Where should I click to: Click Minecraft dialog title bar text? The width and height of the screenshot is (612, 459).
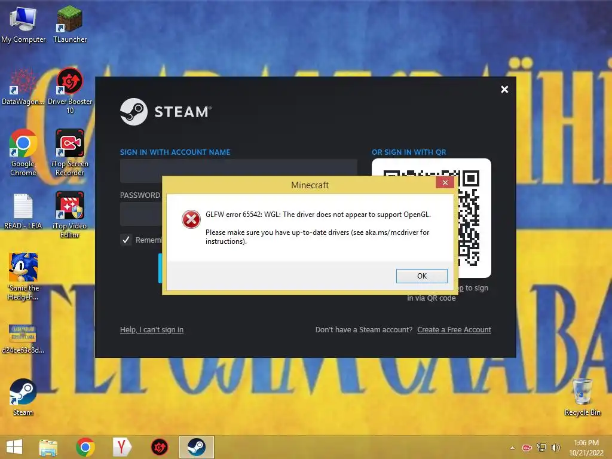[310, 185]
